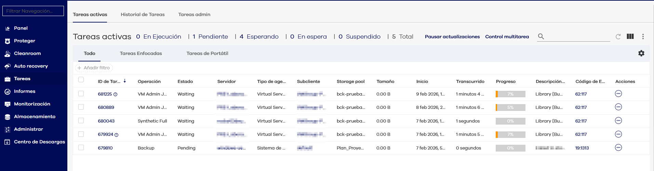Viewport: 654px width, 171px height.
Task: Click the Monitorización monitor icon
Action: pos(7,104)
